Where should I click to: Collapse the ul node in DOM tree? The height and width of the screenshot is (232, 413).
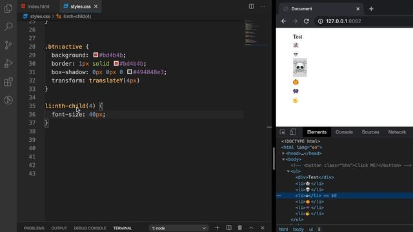point(288,171)
